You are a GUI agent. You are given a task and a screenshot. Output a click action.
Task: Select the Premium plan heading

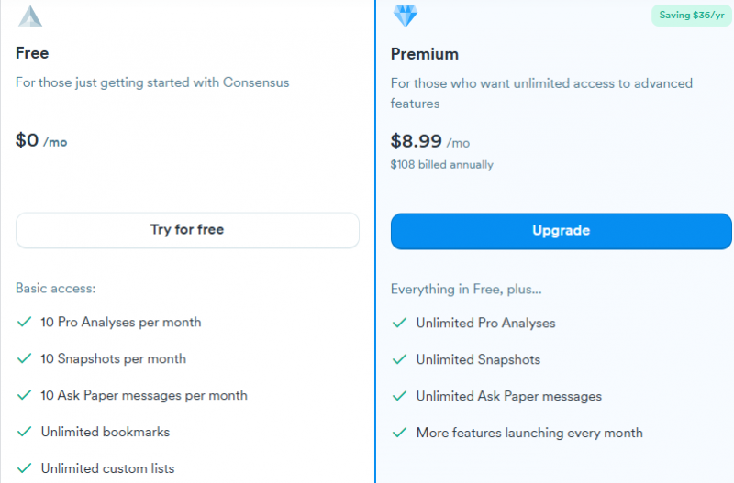pos(425,54)
